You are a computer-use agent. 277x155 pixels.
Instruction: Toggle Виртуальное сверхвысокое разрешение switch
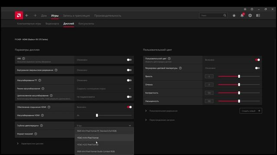click(x=129, y=70)
